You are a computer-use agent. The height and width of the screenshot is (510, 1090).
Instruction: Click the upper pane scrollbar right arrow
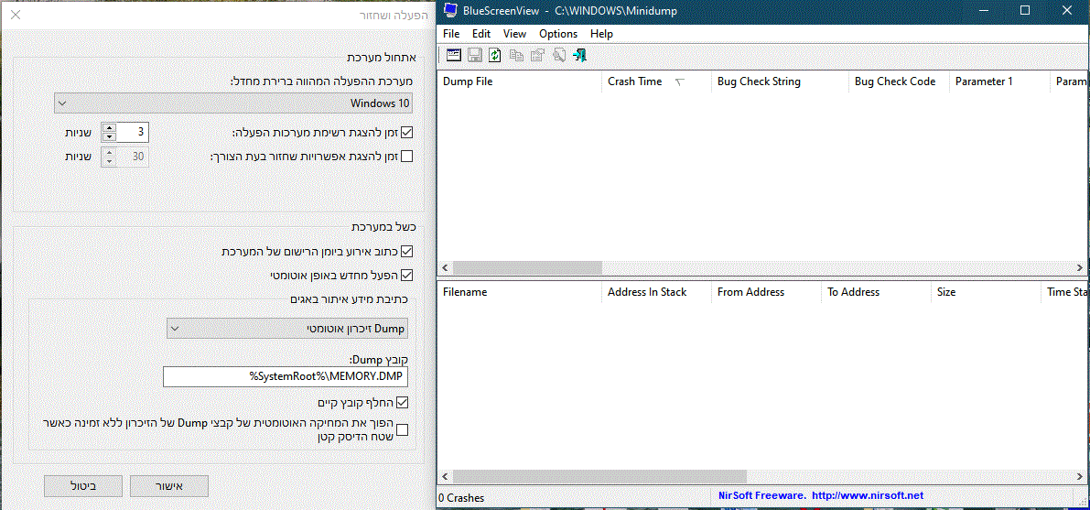point(1079,268)
